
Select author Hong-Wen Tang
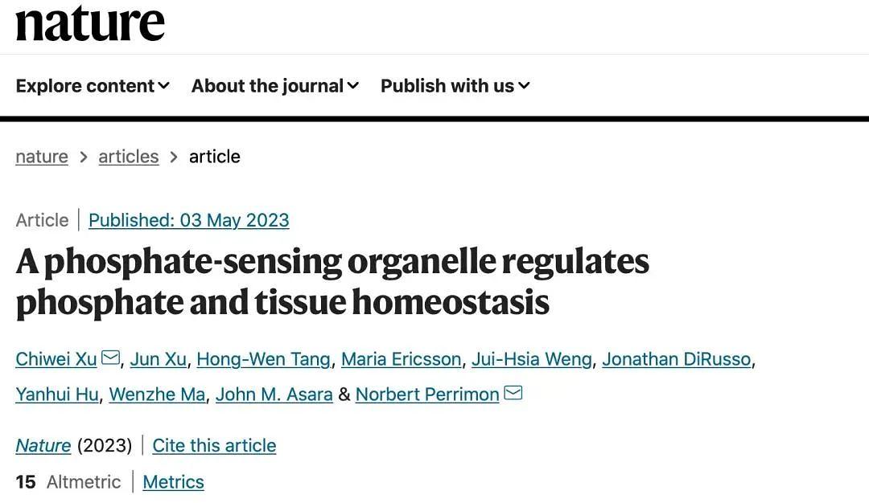pyautogui.click(x=263, y=359)
